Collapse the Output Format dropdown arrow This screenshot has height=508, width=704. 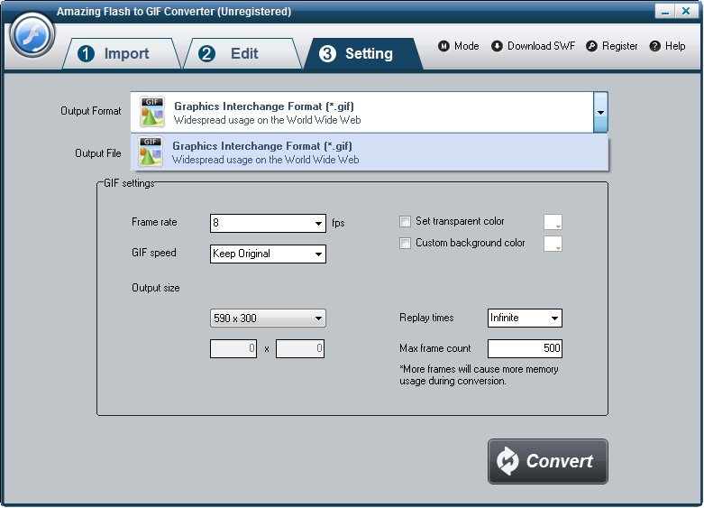pos(600,113)
